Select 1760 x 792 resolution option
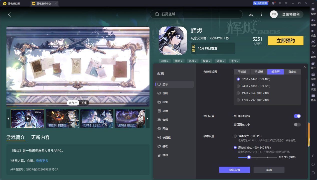The width and height of the screenshot is (317, 180). tap(253, 100)
